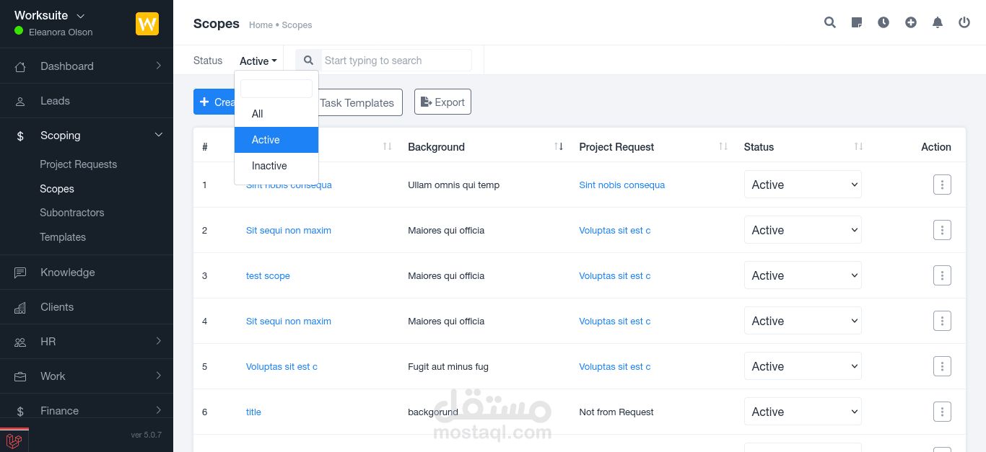986x452 pixels.
Task: Open action menu for Sint nobis consequa row
Action: pyautogui.click(x=942, y=185)
